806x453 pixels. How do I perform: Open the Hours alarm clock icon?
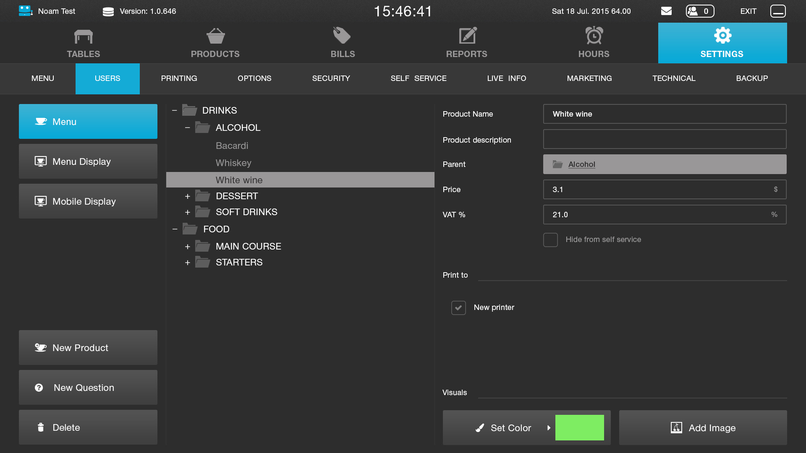coord(594,36)
